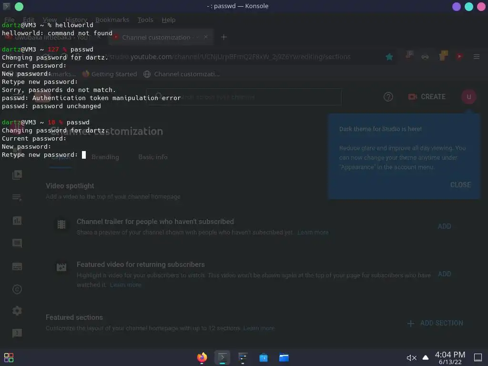Select the Konsole icon in the taskbar
This screenshot has height=366, width=488.
click(222, 357)
